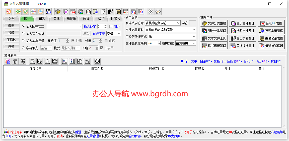Click the 推进更名 arrow icon at bottom
This screenshot has height=141, width=289.
tap(7, 132)
